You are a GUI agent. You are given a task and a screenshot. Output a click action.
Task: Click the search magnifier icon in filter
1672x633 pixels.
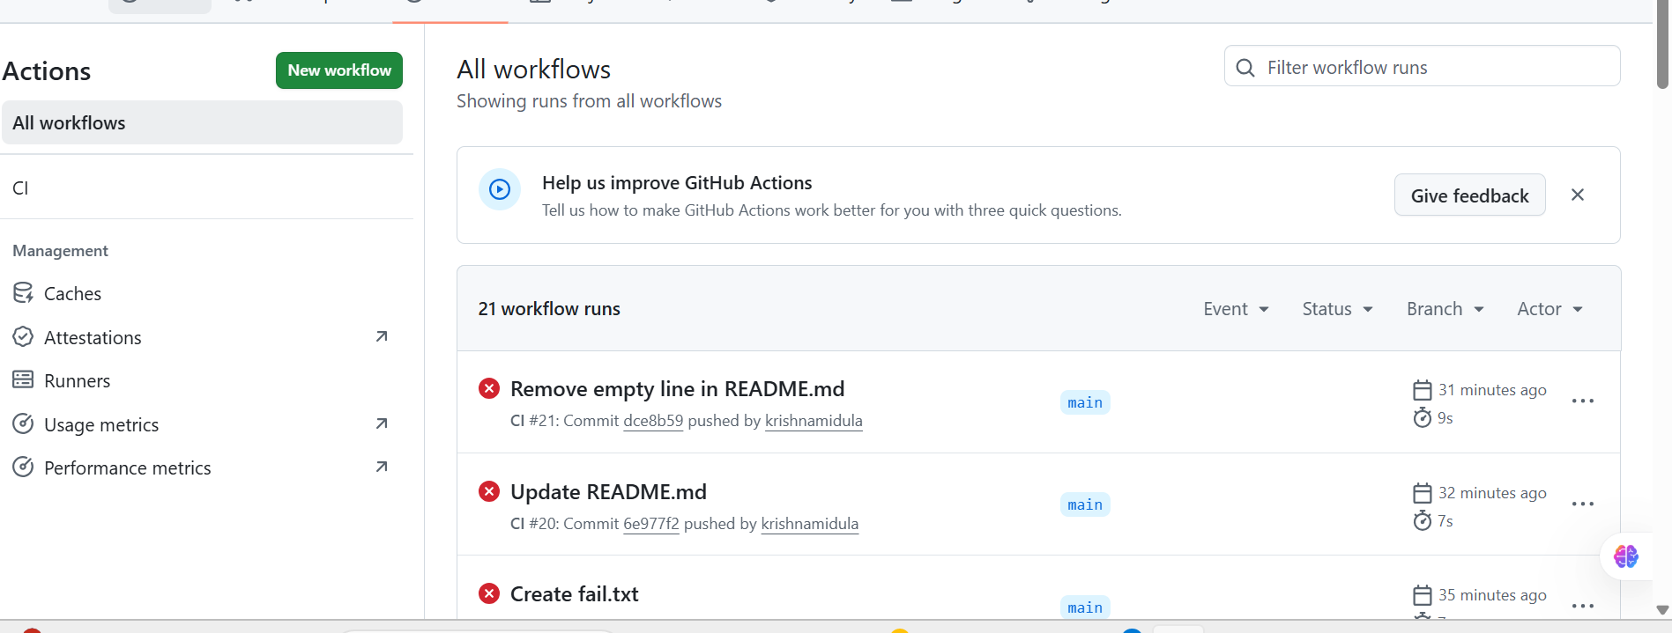[1245, 68]
